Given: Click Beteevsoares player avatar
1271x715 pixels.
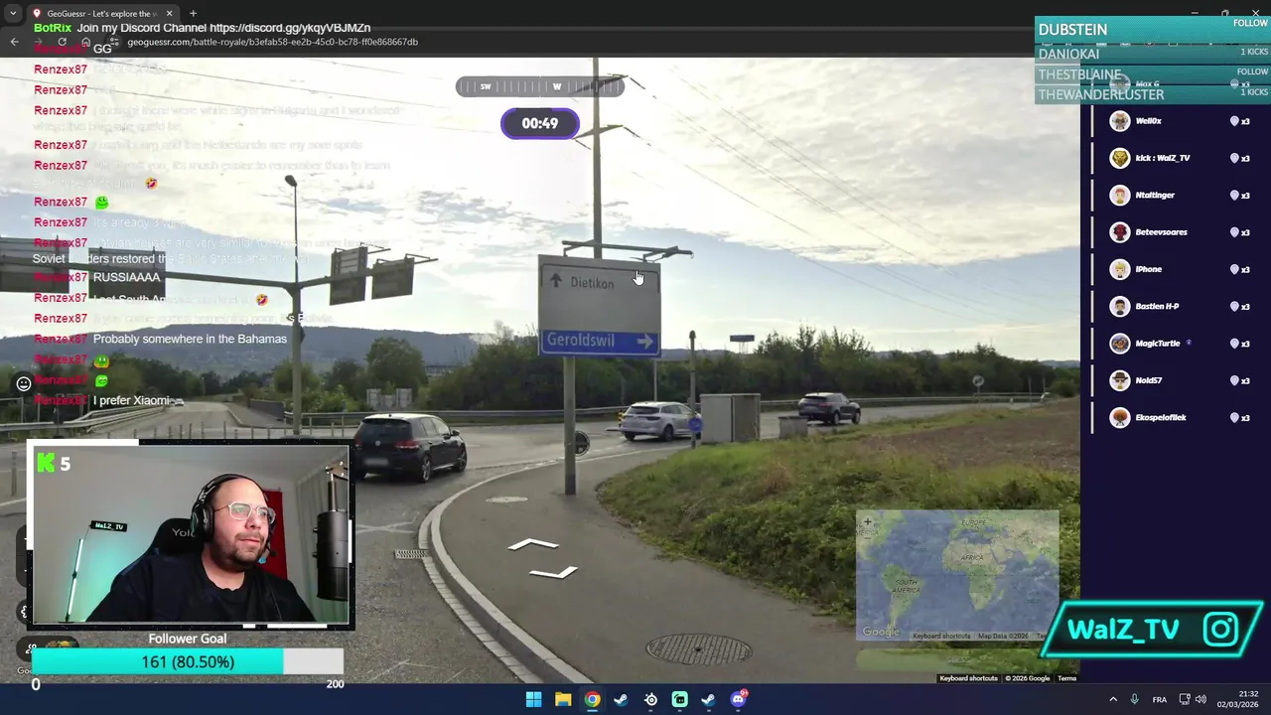Looking at the screenshot, I should (x=1120, y=232).
